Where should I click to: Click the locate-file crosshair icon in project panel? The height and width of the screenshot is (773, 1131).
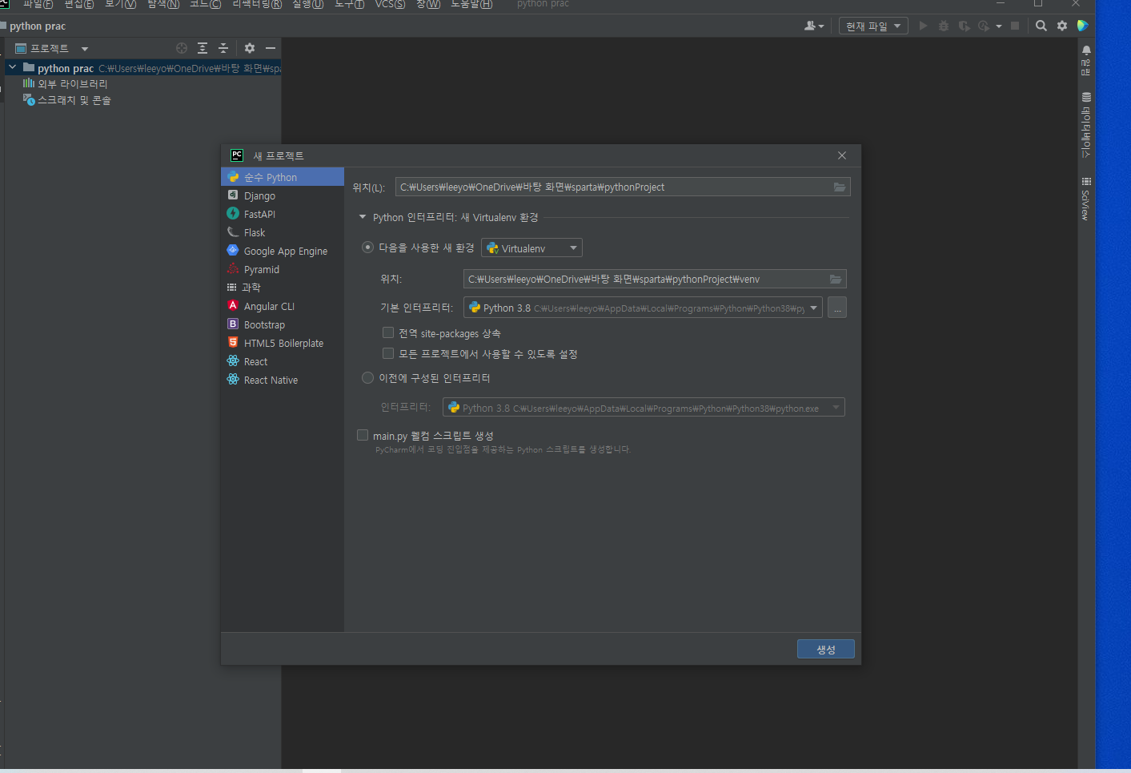click(182, 48)
